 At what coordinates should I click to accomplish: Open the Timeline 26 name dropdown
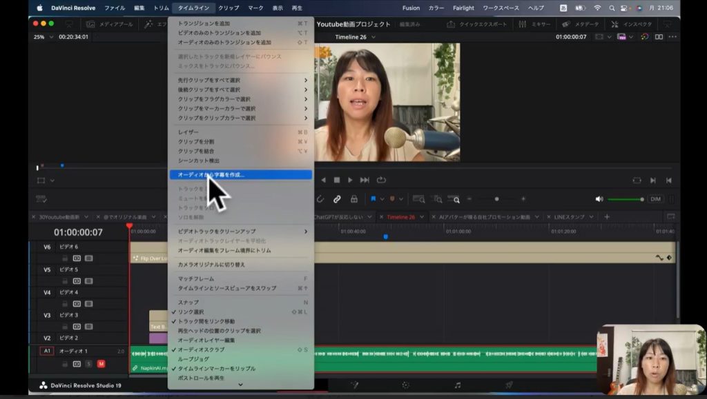pyautogui.click(x=356, y=37)
